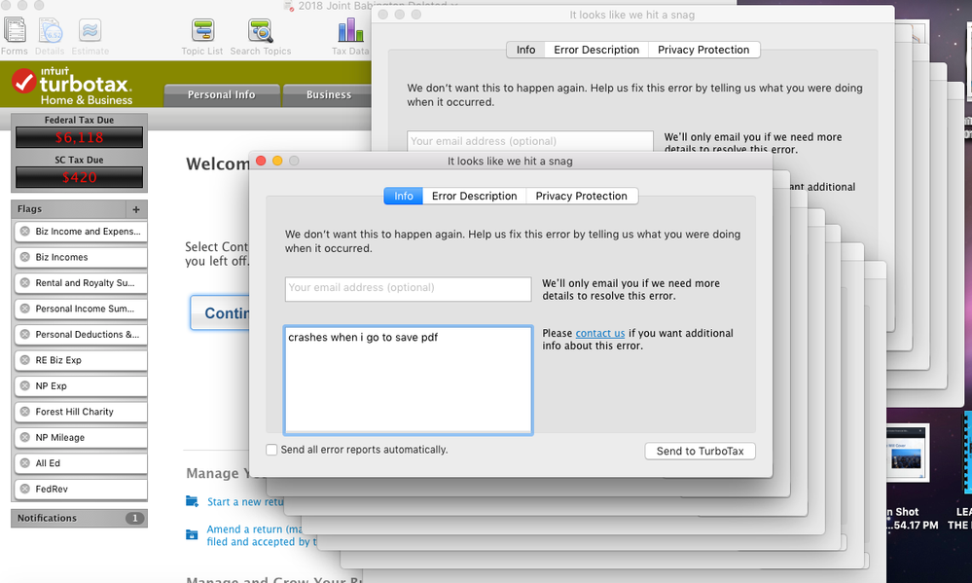The height and width of the screenshot is (583, 972).
Task: Click the Federal Tax Due amount $6,118
Action: pos(80,137)
